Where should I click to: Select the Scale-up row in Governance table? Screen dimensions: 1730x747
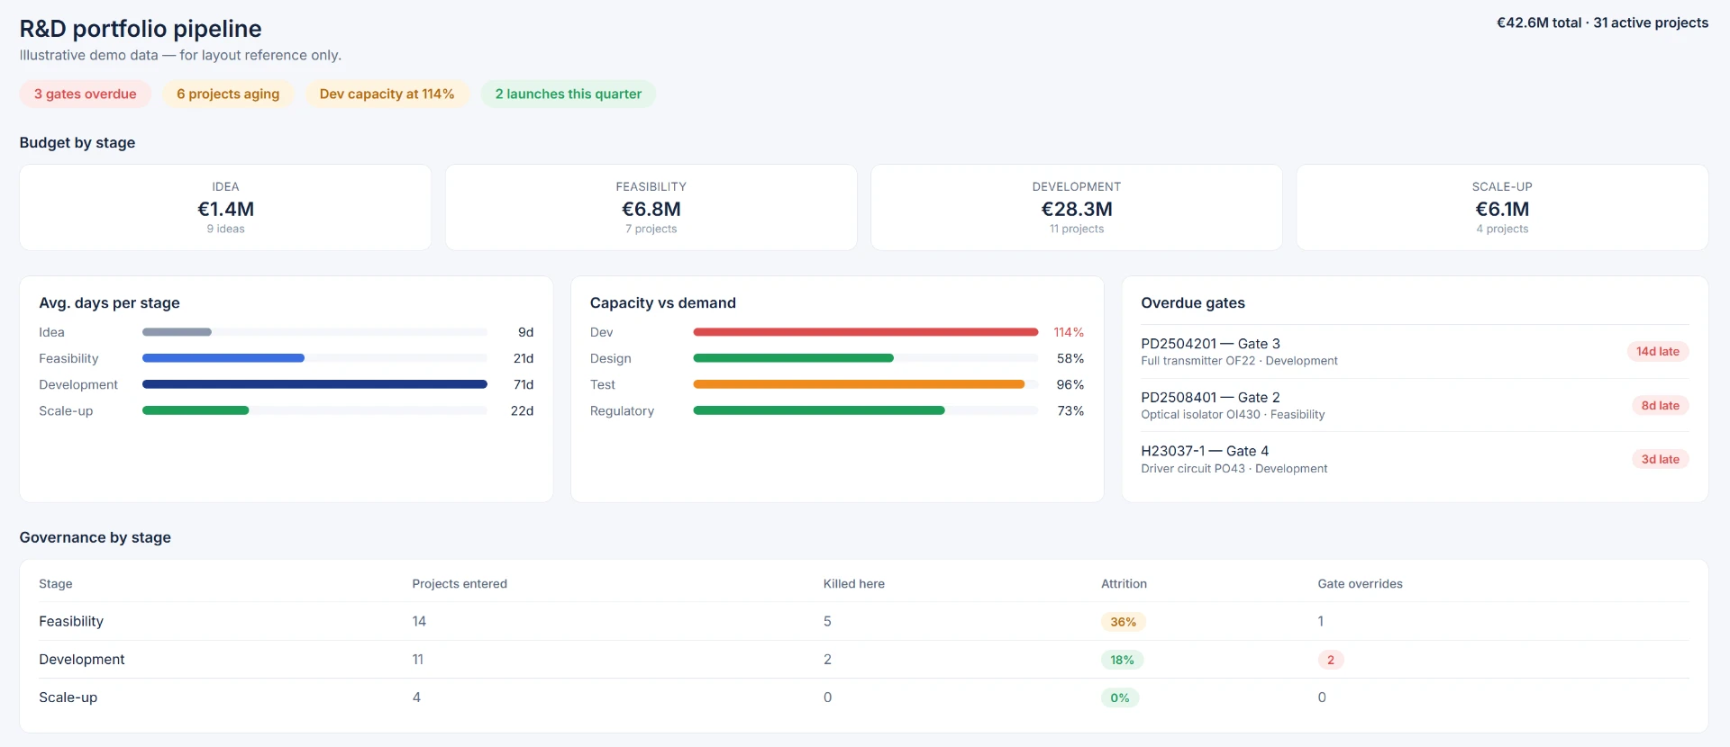click(864, 697)
